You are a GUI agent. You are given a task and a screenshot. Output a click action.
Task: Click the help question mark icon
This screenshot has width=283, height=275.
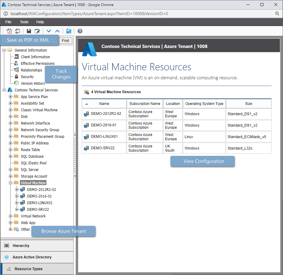[80, 31]
